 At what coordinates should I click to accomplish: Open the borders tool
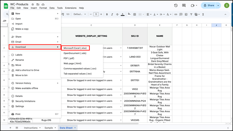point(135,14)
